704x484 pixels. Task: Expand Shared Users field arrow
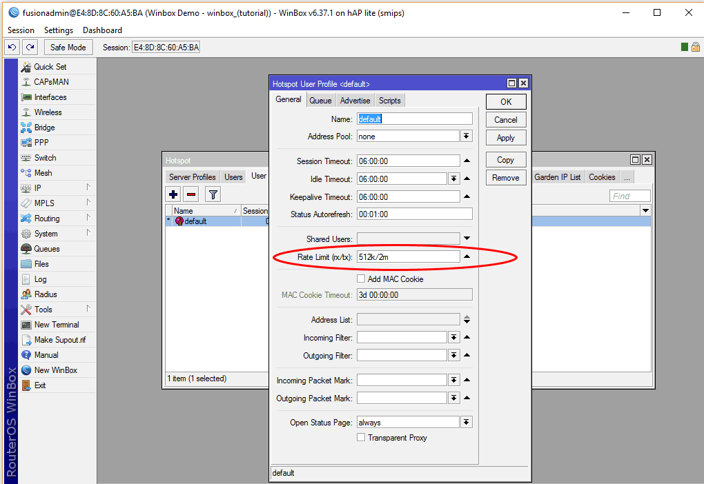(x=467, y=239)
